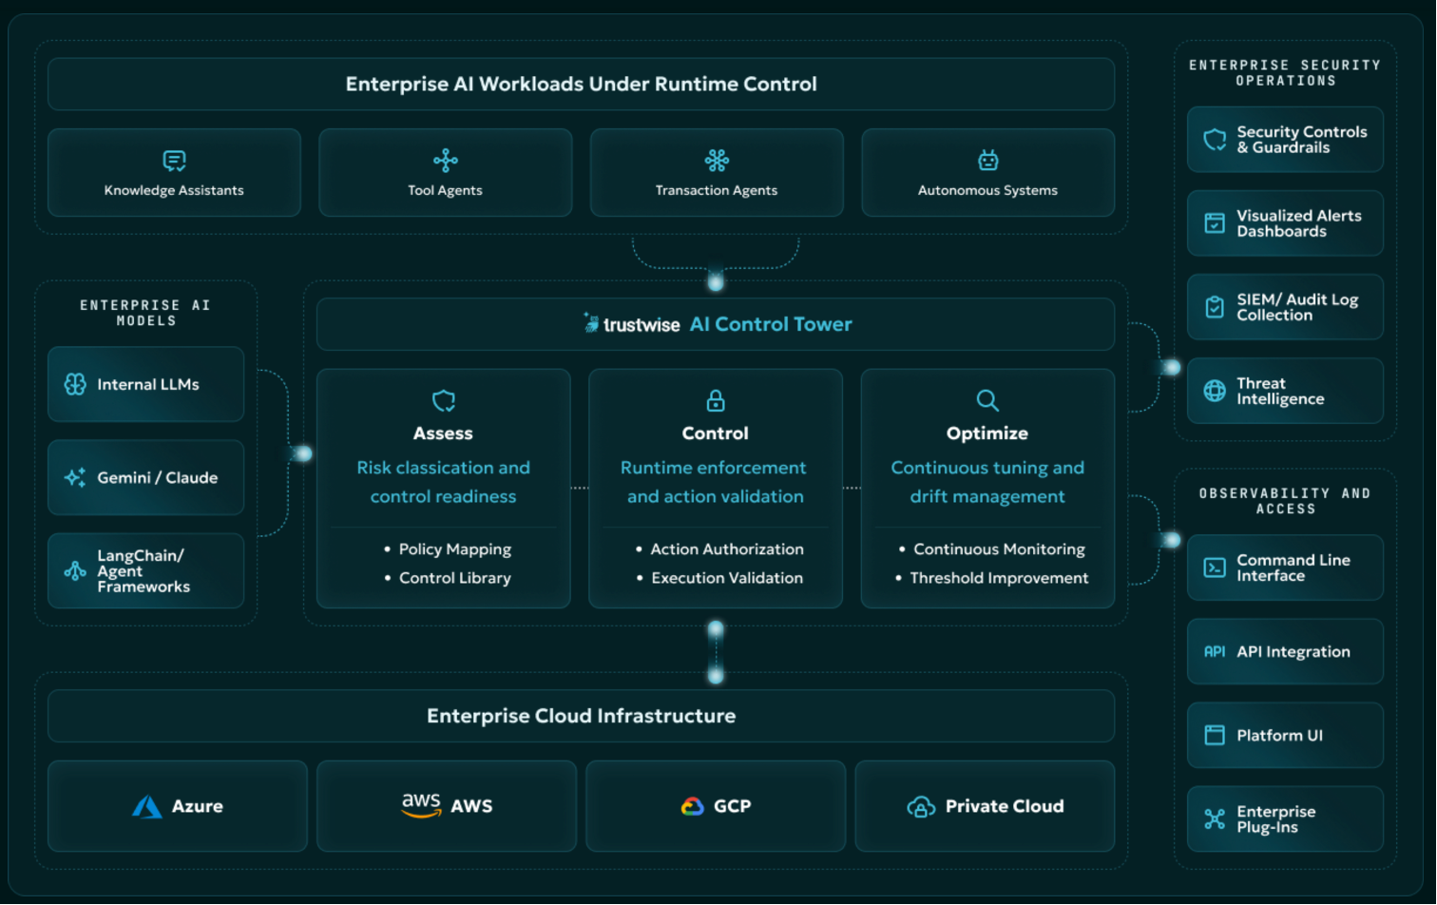This screenshot has height=905, width=1437.
Task: Click the Transaction Agents icon
Action: point(717,161)
